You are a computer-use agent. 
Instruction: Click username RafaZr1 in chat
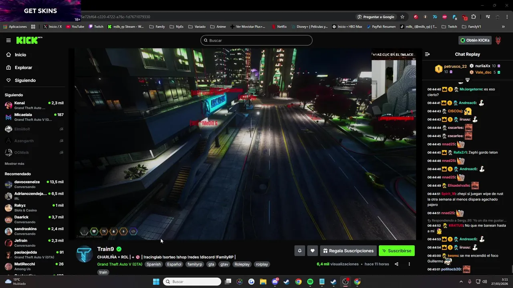point(460,152)
